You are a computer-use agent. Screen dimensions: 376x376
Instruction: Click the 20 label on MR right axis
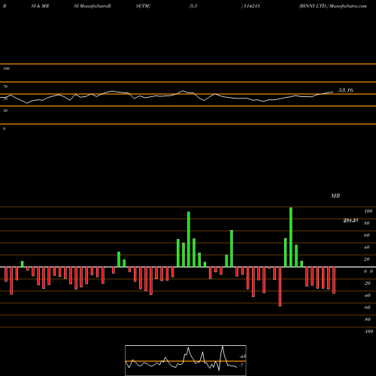click(x=367, y=259)
